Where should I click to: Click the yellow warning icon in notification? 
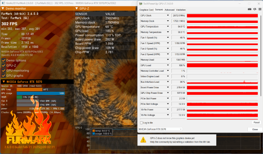coord(143,140)
